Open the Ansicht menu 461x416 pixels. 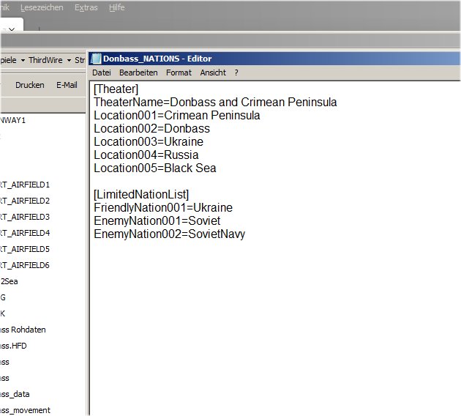(213, 73)
